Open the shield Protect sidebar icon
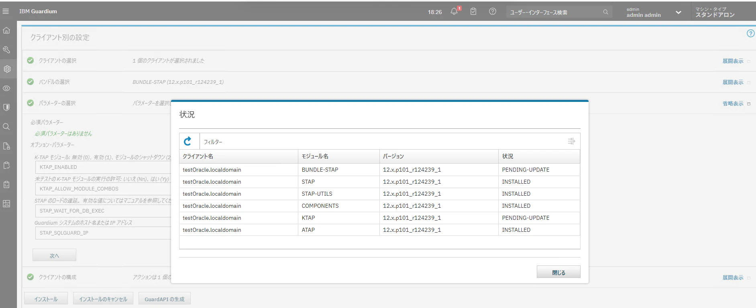 coord(6,107)
